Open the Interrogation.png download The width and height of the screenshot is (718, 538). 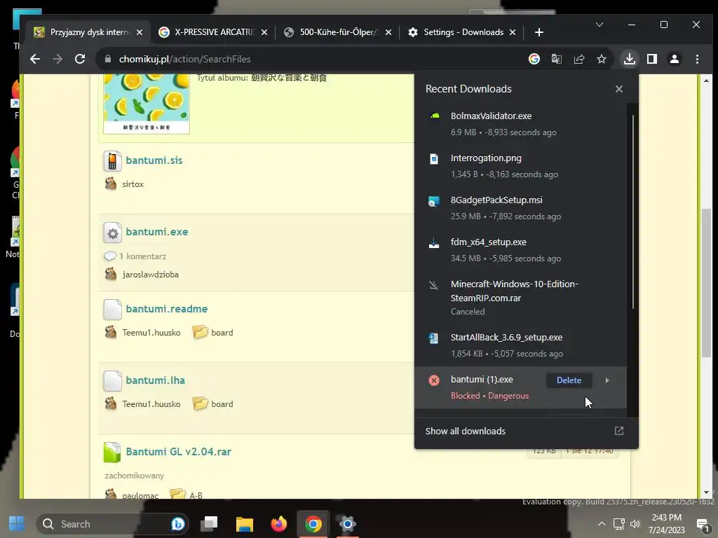pos(521,165)
